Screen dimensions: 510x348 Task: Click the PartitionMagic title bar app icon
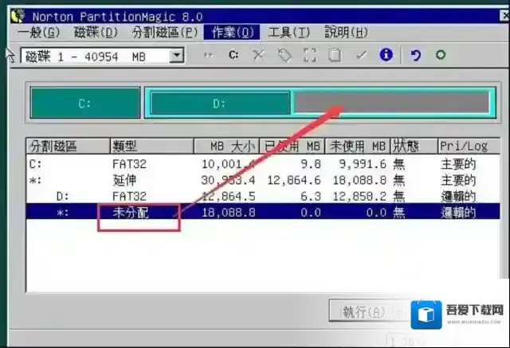(18, 16)
